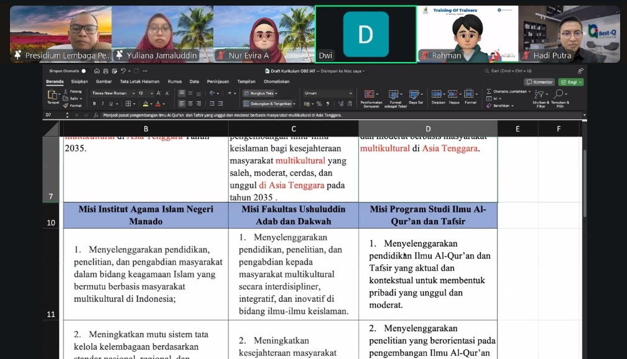Image resolution: width=627 pixels, height=359 pixels.
Task: Click the Komentar button
Action: tap(540, 81)
